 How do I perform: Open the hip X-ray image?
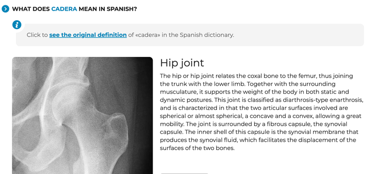click(82, 115)
